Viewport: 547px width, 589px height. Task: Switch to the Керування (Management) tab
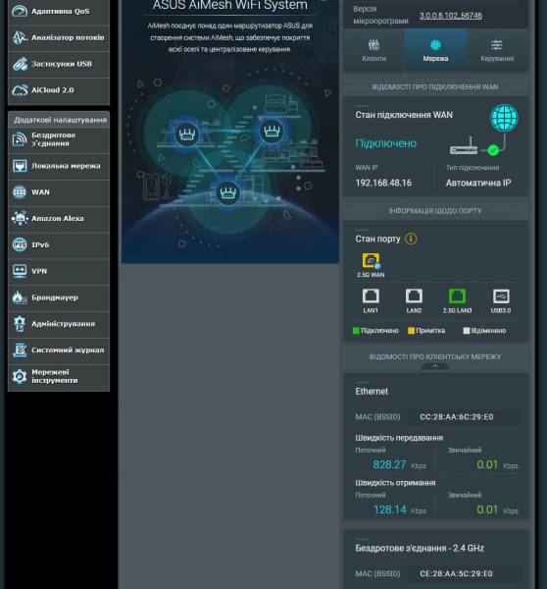point(497,50)
